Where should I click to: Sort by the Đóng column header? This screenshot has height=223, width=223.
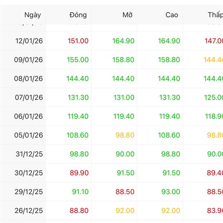click(78, 15)
